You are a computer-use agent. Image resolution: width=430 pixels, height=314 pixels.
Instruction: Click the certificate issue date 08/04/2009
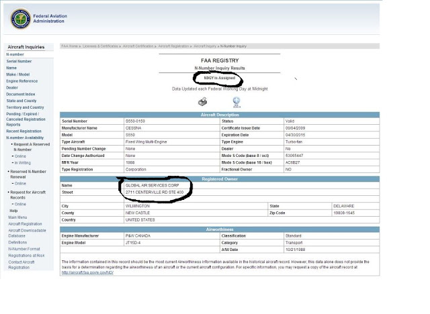pyautogui.click(x=295, y=128)
